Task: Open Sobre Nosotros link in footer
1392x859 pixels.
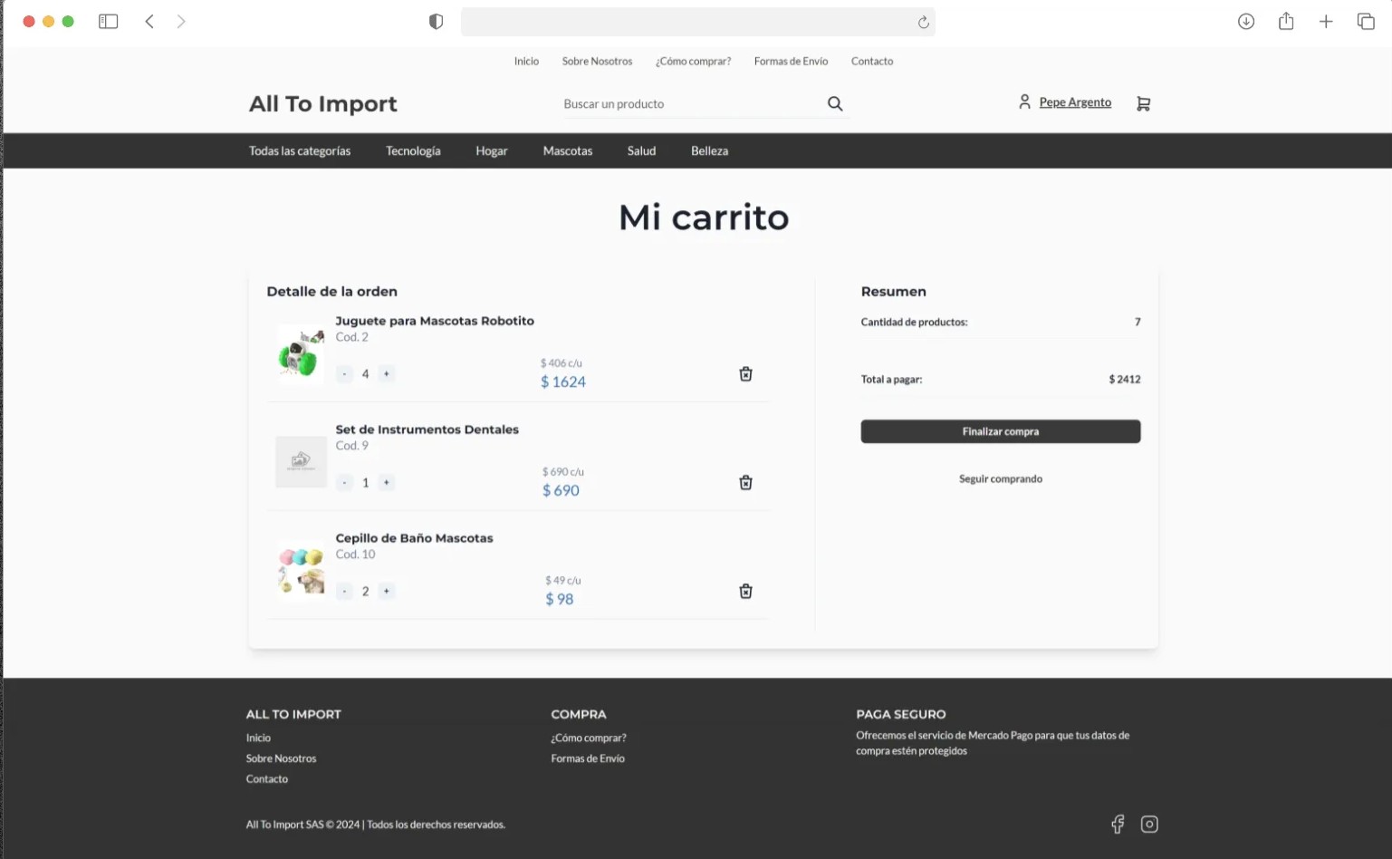Action: point(281,758)
